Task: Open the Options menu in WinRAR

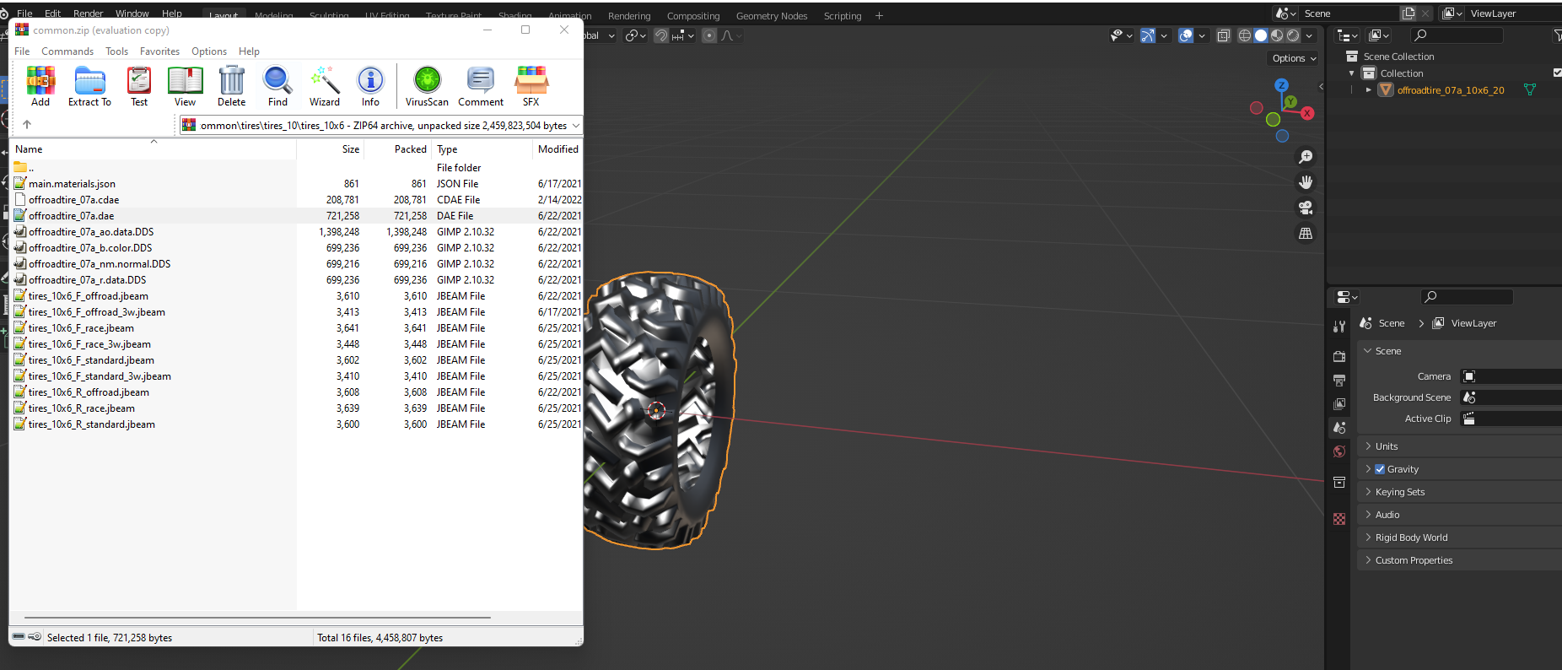Action: (x=209, y=51)
